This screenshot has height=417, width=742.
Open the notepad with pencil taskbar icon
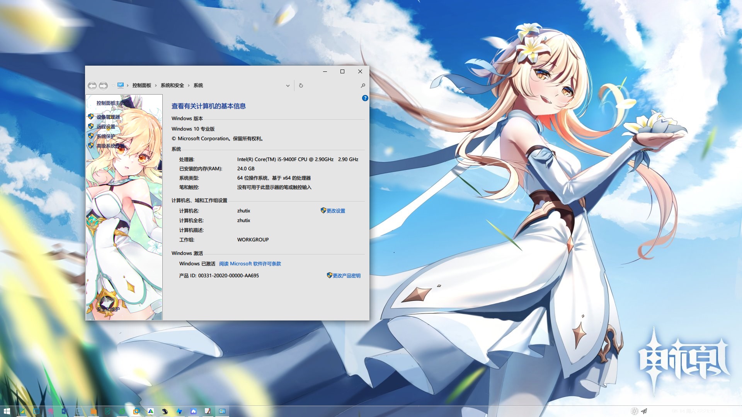208,411
